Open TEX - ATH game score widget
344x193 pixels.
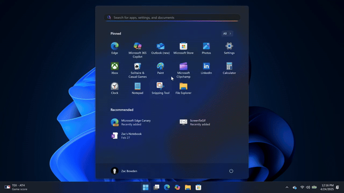pyautogui.click(x=16, y=187)
